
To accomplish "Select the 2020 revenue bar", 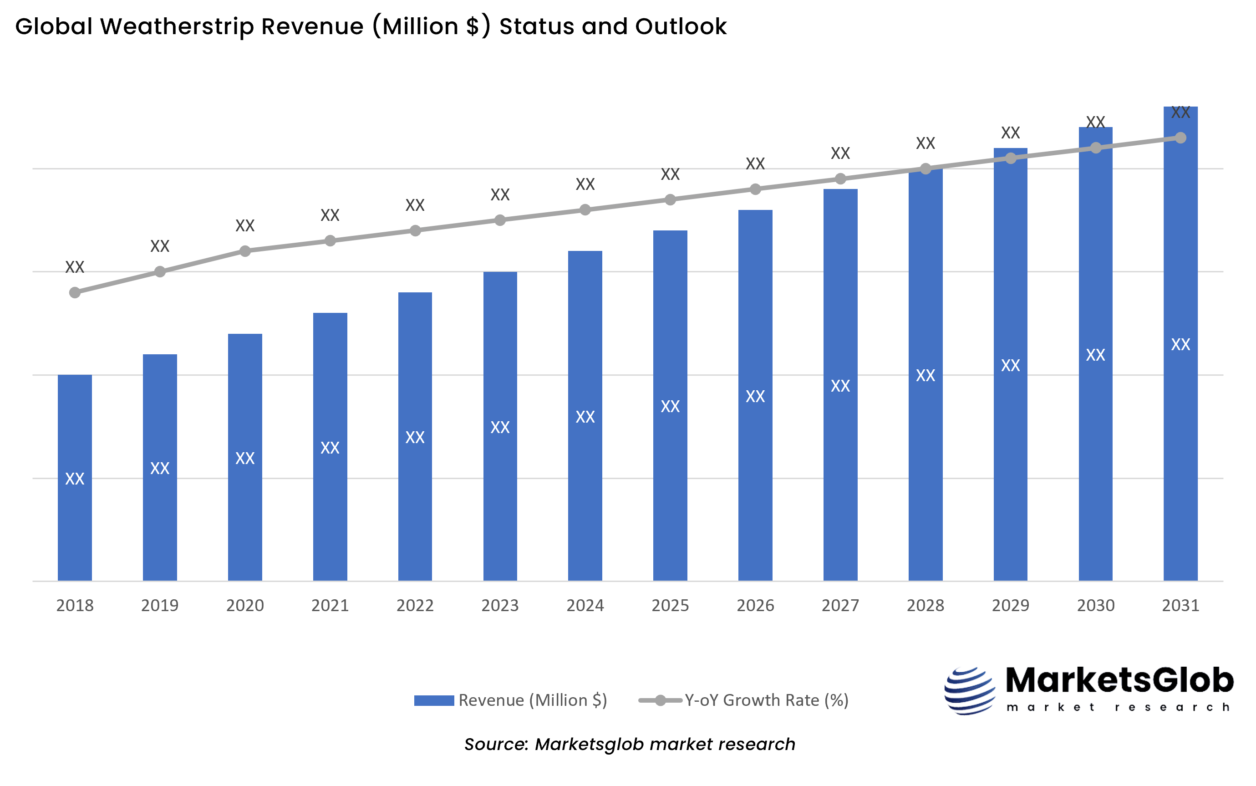I will pos(245,458).
